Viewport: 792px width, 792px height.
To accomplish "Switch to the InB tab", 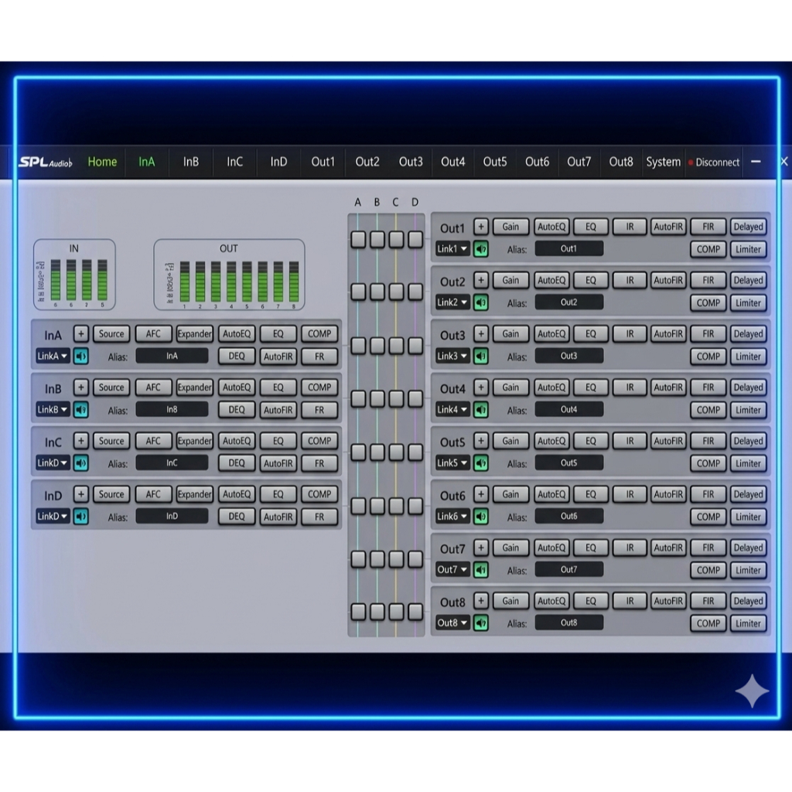I will [x=191, y=162].
